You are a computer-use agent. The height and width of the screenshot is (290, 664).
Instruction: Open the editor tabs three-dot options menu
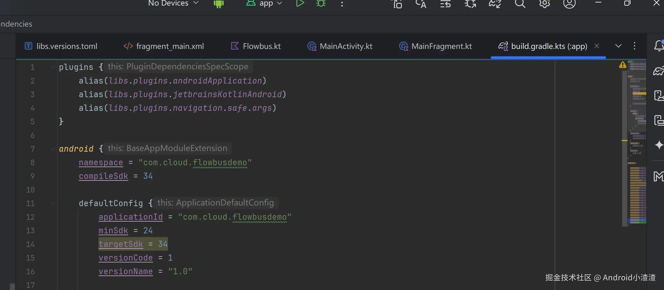point(635,46)
